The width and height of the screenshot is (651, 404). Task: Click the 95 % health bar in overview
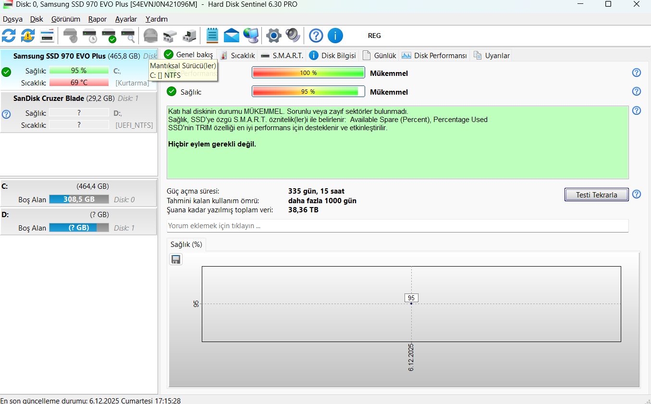[x=308, y=91]
